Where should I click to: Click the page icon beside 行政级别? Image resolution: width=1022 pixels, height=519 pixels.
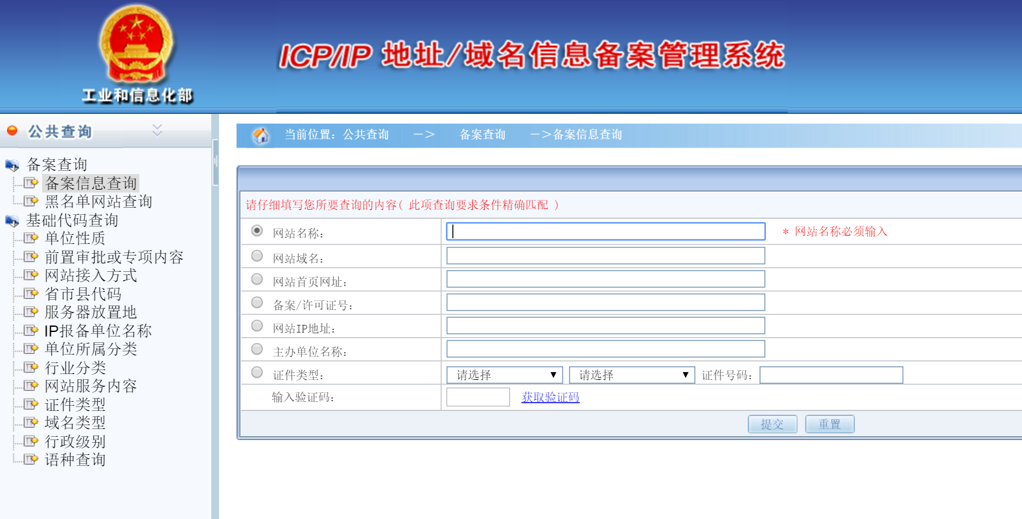[x=31, y=441]
